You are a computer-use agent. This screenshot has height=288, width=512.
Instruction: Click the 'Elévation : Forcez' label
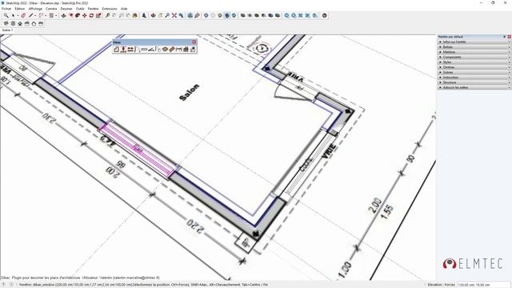[x=441, y=285]
